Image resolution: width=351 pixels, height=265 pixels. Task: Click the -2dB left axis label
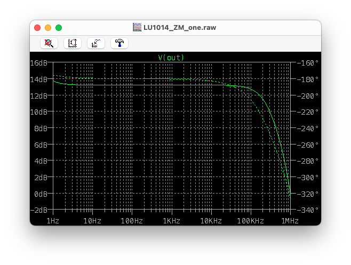point(39,210)
